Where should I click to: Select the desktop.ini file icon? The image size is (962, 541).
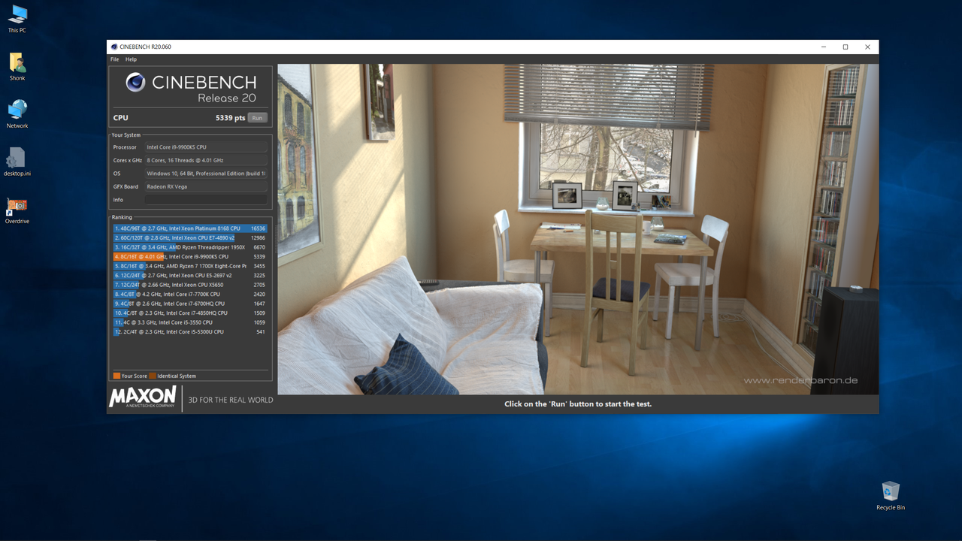point(17,162)
